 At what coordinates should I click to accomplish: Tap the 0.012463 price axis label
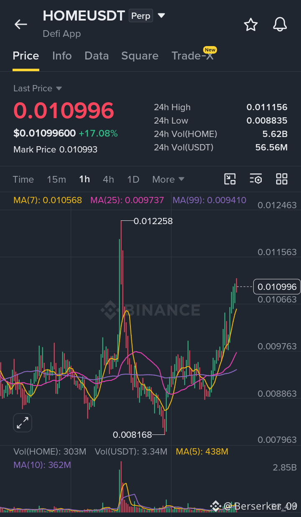coord(277,205)
